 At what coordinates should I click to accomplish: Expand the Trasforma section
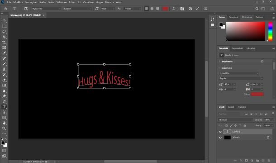219,62
